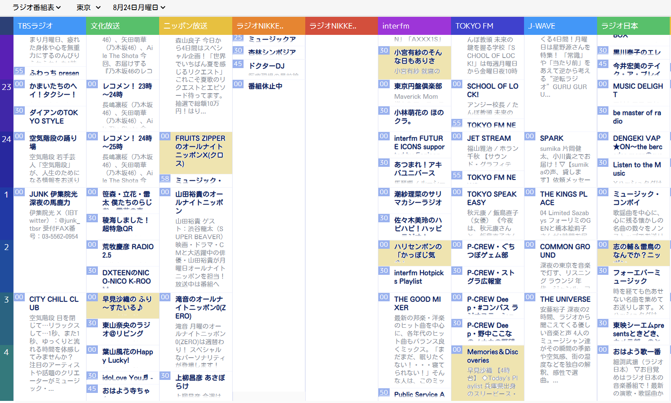
Task: Select the ニッポン放送 station header
Action: point(196,26)
